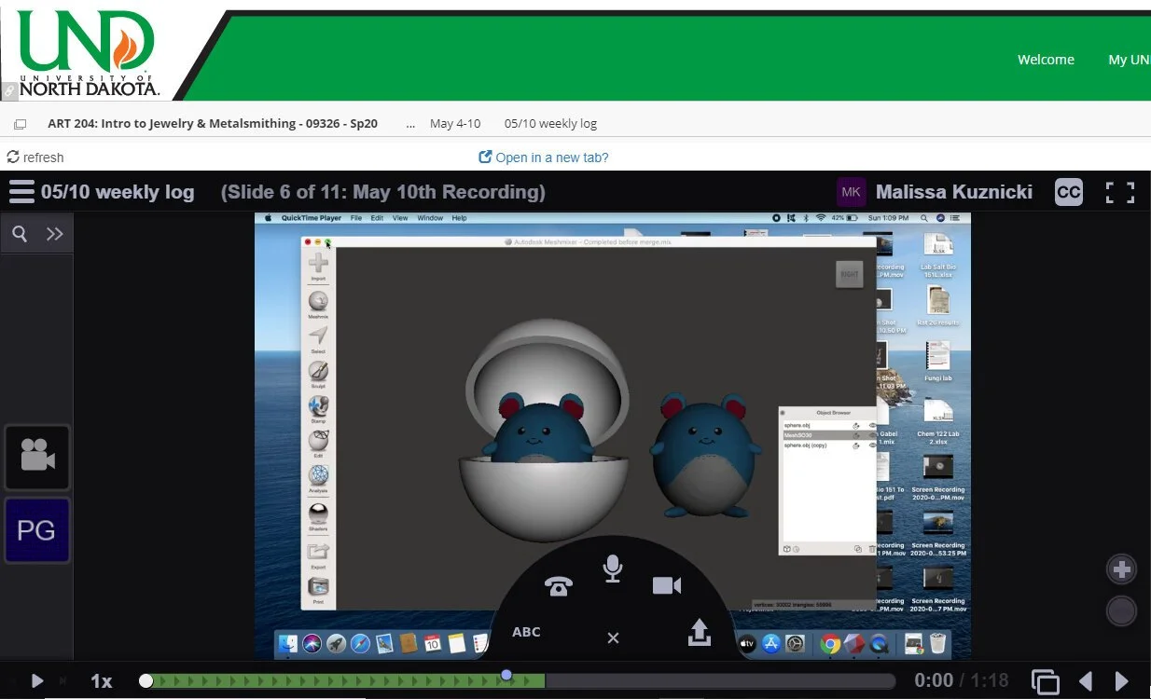Go to the previous slide

pyautogui.click(x=1086, y=681)
